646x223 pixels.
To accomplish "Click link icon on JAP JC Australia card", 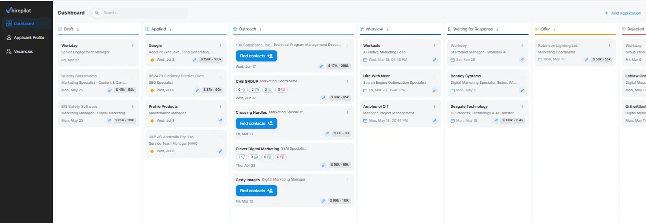I will [x=220, y=151].
